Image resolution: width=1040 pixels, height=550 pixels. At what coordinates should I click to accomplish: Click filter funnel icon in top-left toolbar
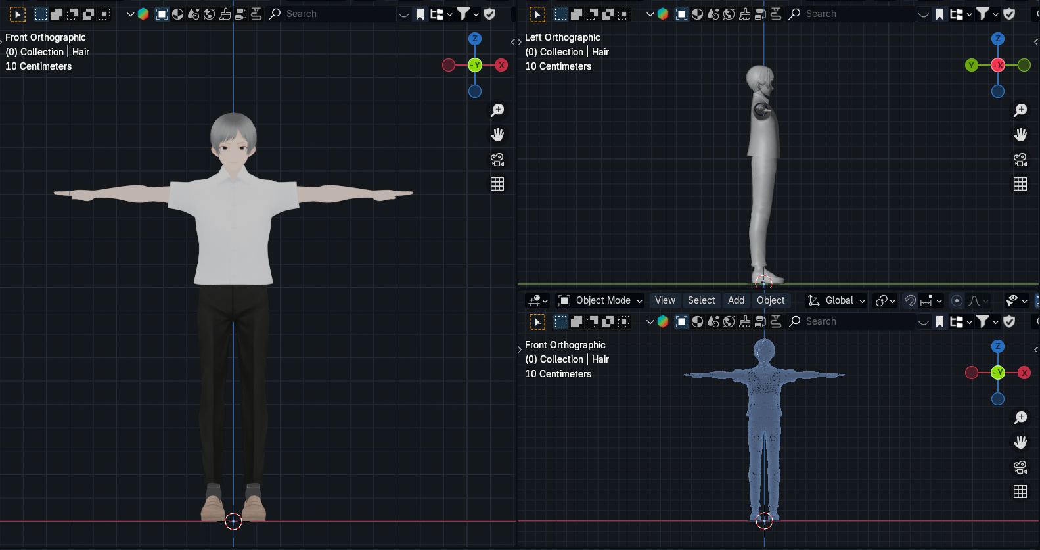tap(463, 14)
